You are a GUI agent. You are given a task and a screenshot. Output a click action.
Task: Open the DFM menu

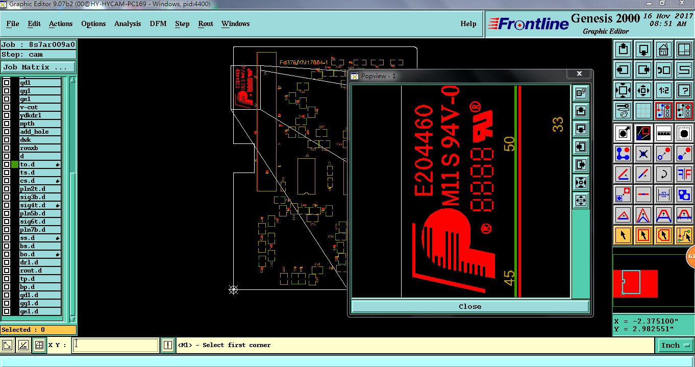[158, 23]
